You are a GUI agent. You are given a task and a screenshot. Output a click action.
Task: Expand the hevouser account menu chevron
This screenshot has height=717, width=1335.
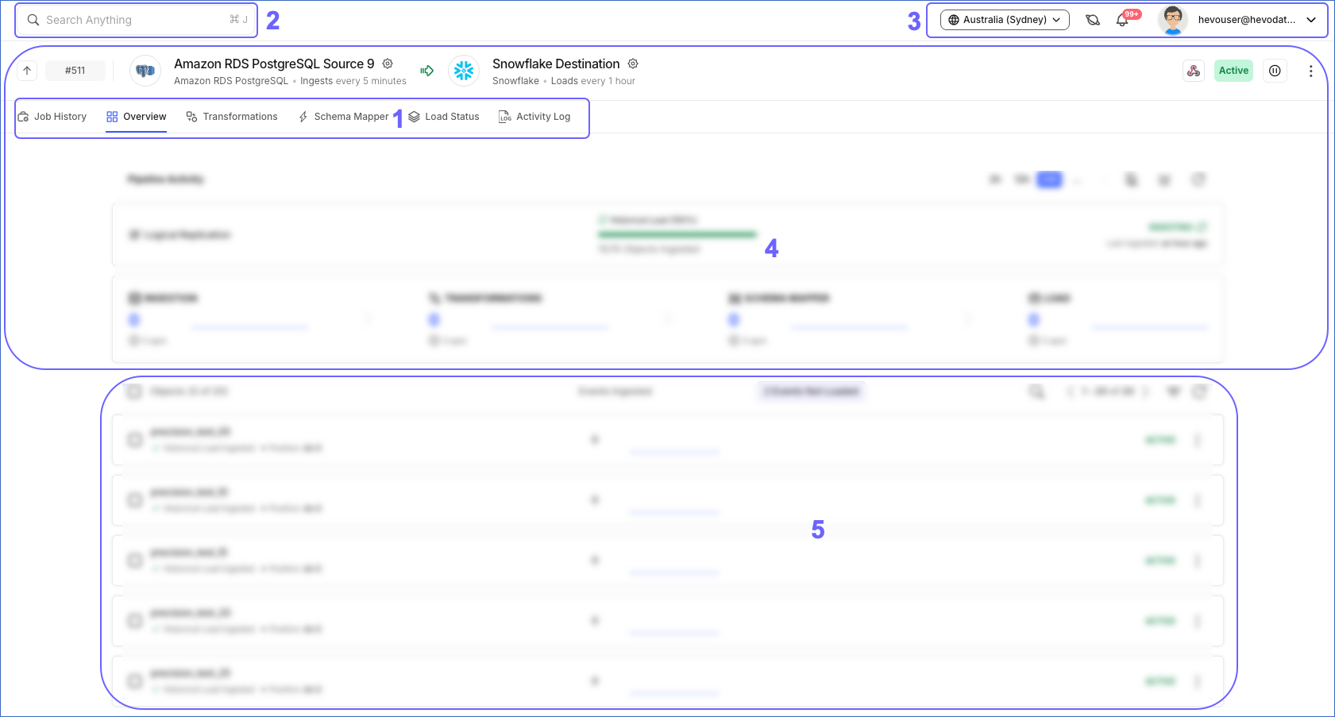click(x=1311, y=20)
